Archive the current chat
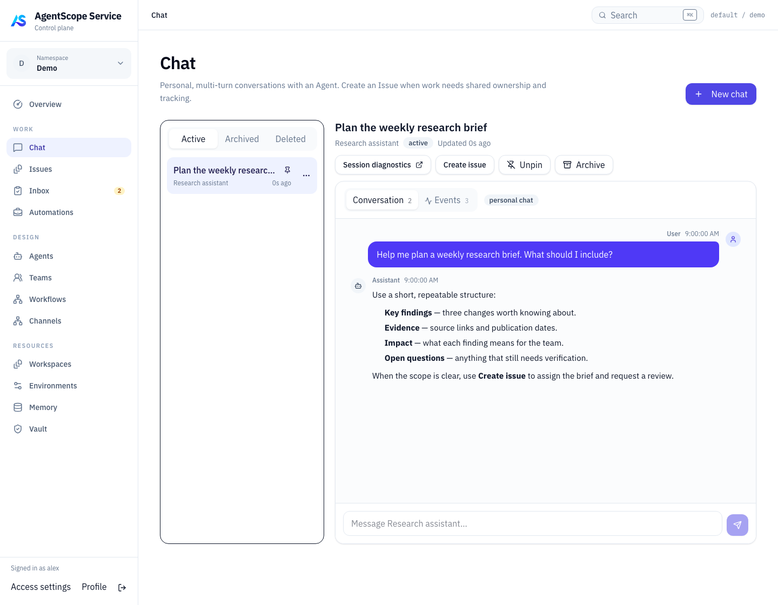This screenshot has height=605, width=778. 584,165
